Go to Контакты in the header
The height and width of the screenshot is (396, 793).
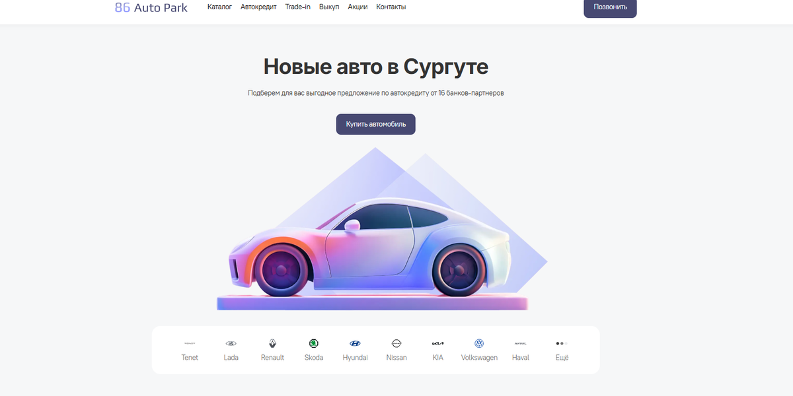click(391, 7)
